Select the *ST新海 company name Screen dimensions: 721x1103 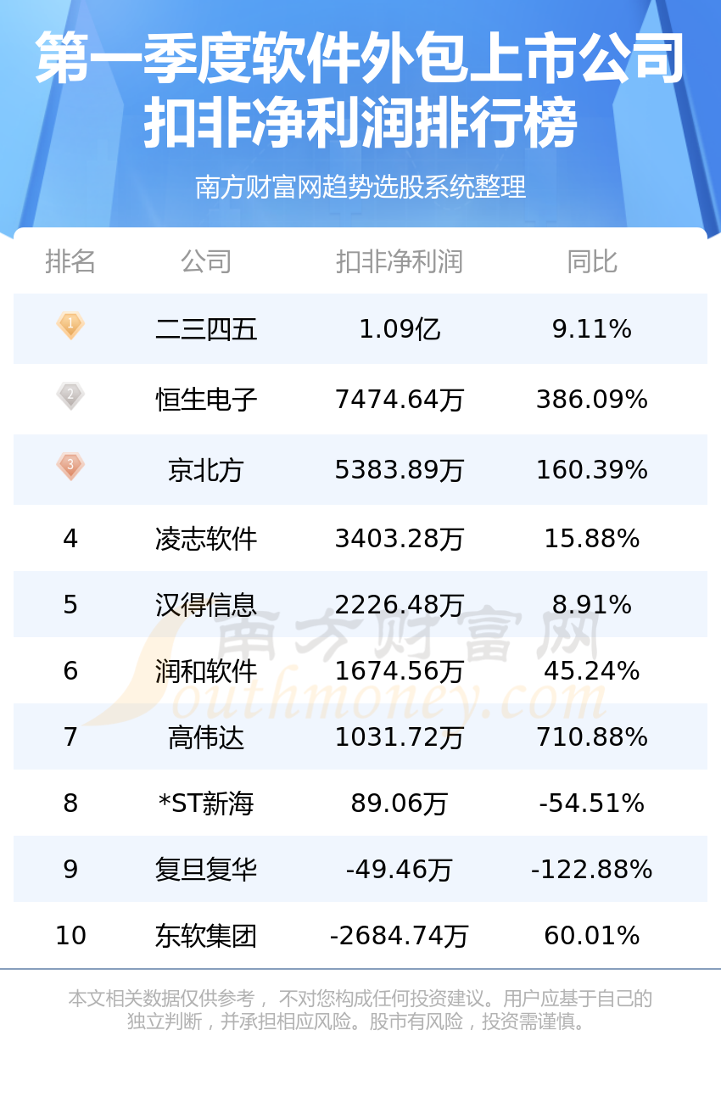206,803
